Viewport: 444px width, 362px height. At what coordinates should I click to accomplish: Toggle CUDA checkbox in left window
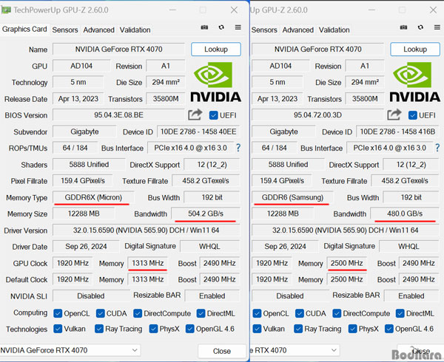100,313
